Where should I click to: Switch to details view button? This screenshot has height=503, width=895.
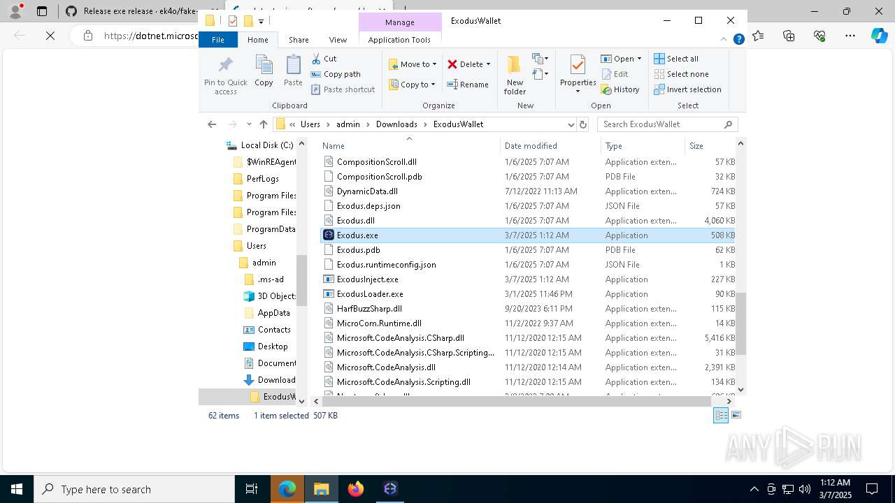(721, 415)
